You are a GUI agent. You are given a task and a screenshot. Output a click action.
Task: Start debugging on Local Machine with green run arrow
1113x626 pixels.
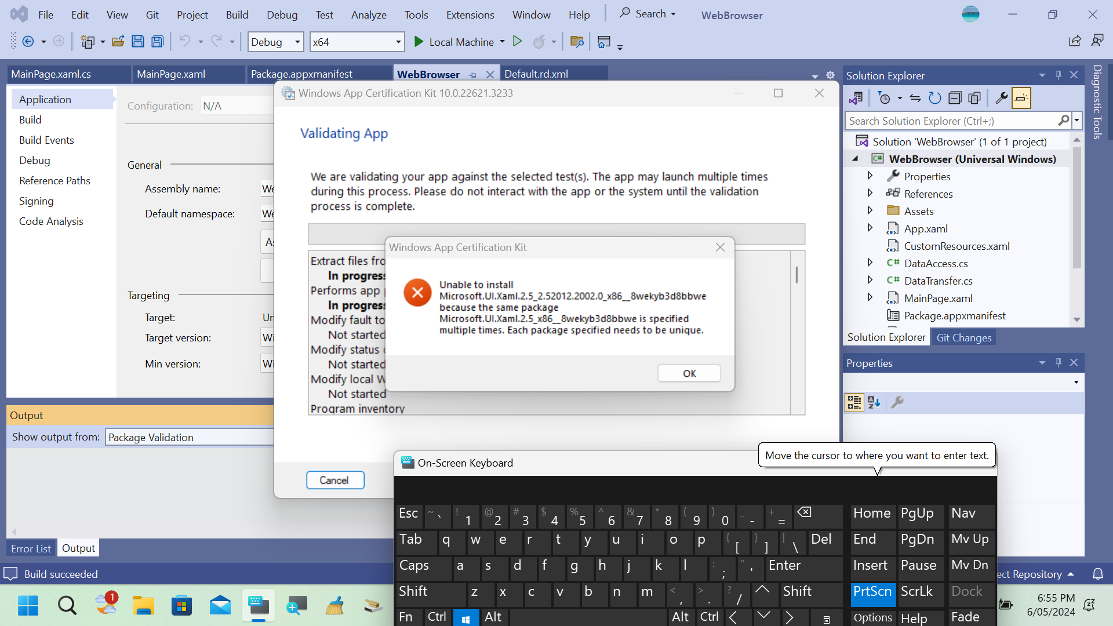coord(419,41)
